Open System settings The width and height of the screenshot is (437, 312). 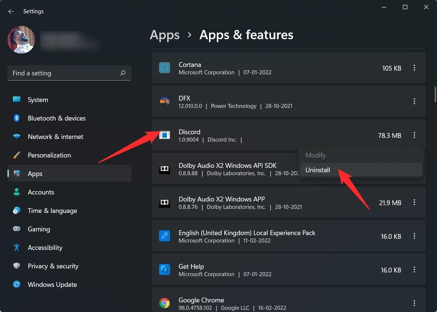point(69,99)
